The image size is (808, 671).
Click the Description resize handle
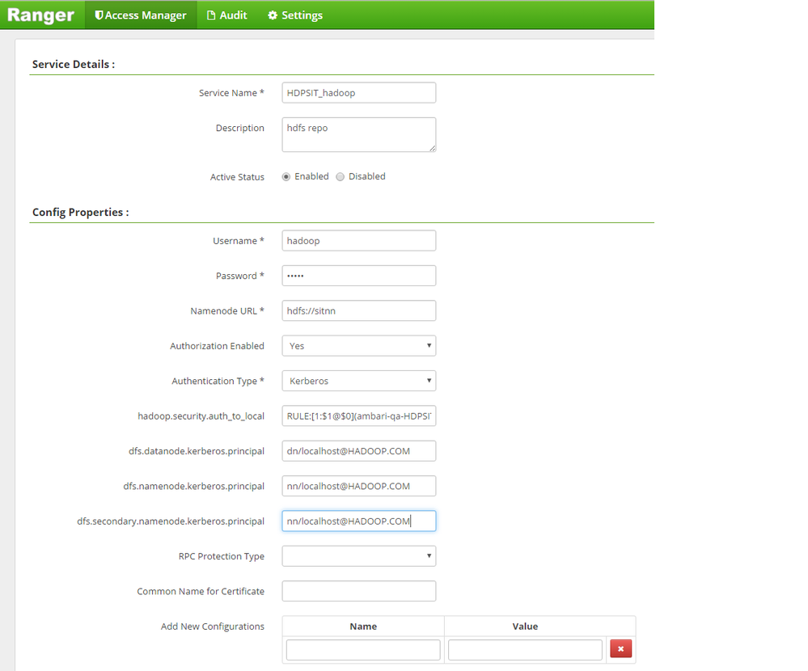click(433, 148)
